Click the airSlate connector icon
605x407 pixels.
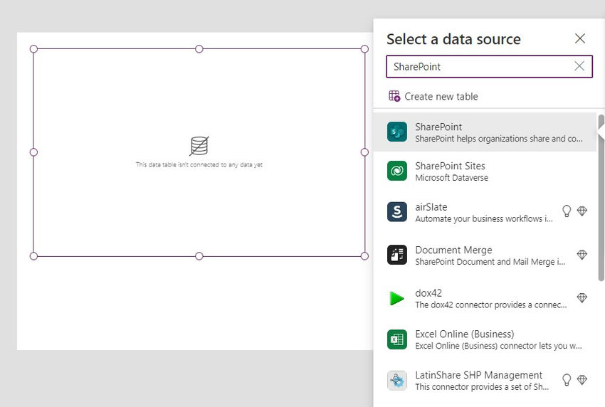[x=396, y=212]
